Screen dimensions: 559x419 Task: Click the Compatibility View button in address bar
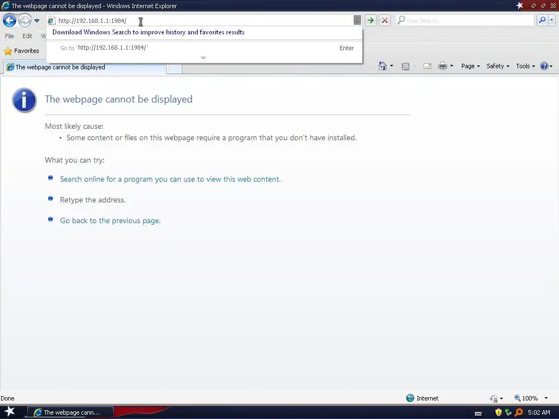[x=357, y=20]
